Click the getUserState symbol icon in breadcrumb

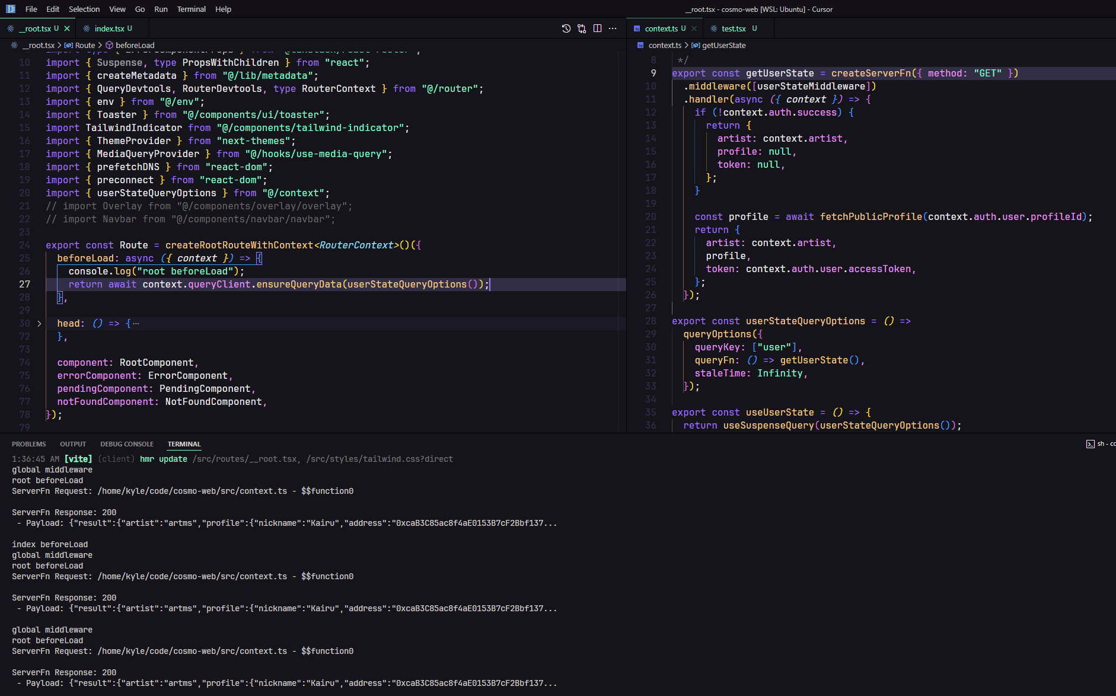696,45
